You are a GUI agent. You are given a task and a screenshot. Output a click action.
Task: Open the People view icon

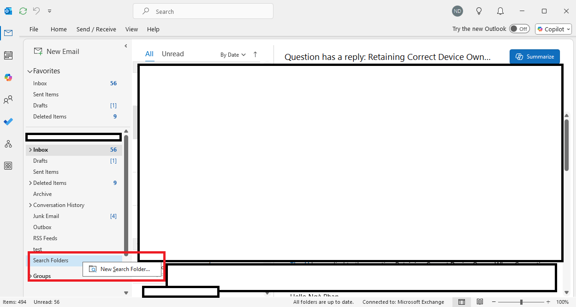(8, 100)
